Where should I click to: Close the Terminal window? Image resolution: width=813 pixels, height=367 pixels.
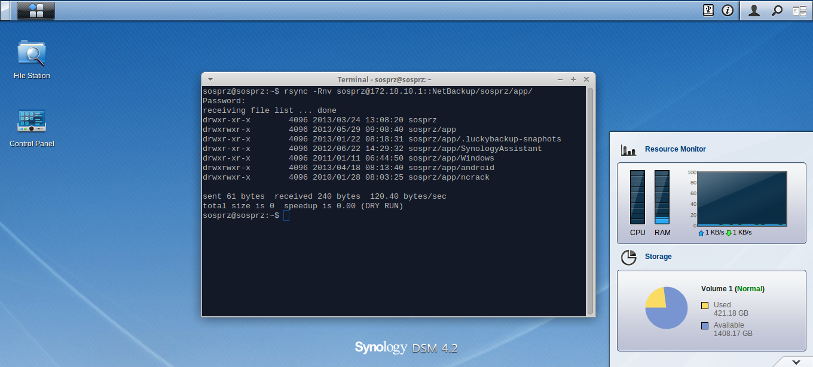pos(586,79)
